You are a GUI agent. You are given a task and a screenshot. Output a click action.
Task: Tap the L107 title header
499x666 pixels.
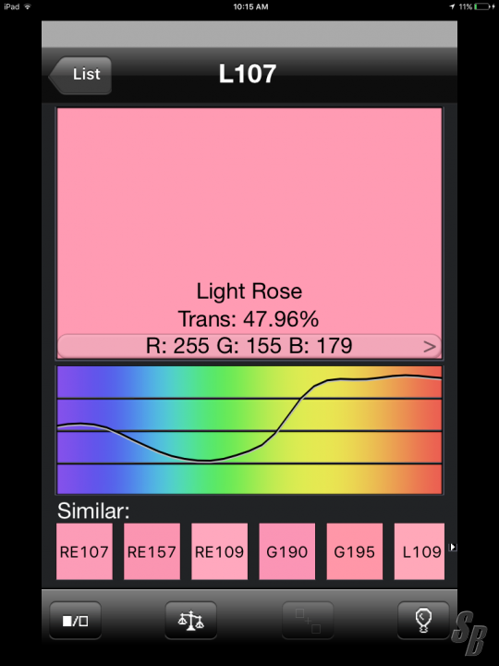(x=248, y=74)
